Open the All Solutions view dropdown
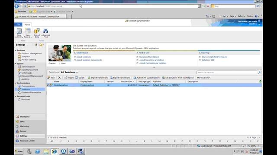The image size is (277, 155). tap(69, 72)
